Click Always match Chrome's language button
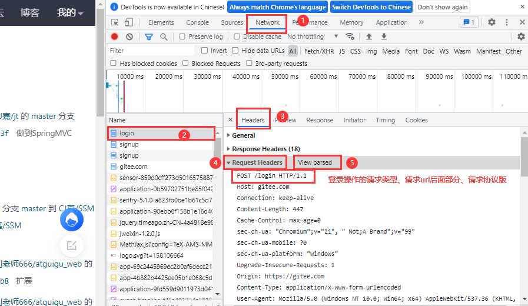Screen dimensions: 528x306 pos(277,7)
